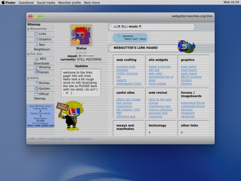
Task: Open the Social media menu item
Action: [x=46, y=3]
